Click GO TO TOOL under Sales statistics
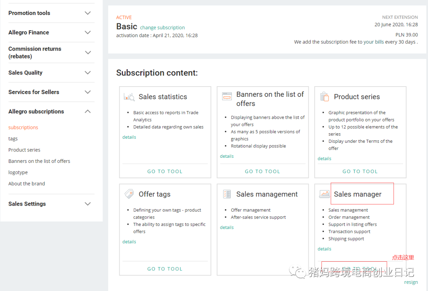428x291 pixels. [165, 172]
